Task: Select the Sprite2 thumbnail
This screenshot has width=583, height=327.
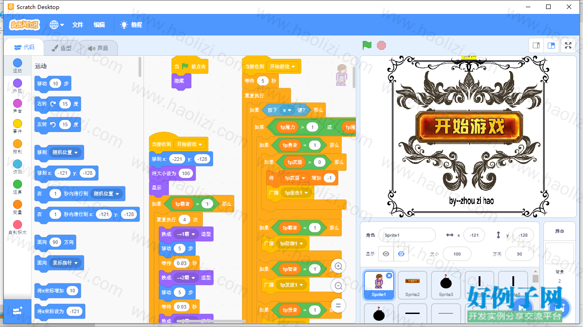Action: 413,285
